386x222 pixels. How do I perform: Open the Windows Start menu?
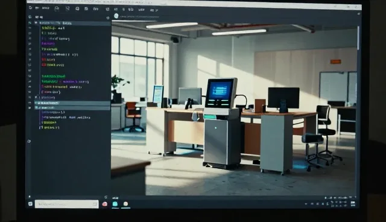click(x=30, y=204)
